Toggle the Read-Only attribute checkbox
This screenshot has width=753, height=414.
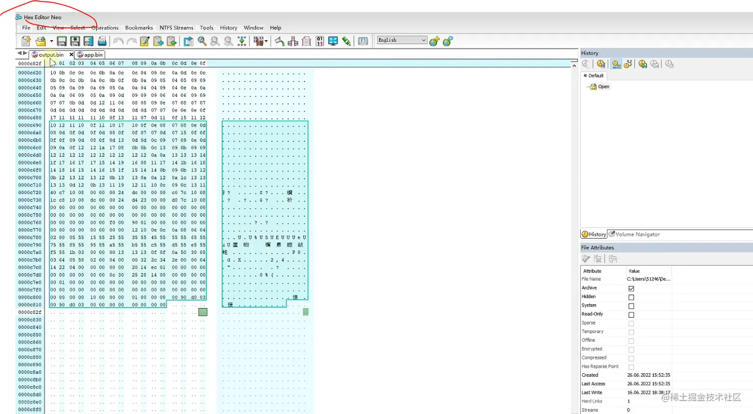point(631,315)
